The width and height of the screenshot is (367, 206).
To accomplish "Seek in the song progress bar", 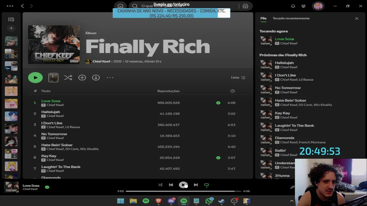I will tap(183, 191).
